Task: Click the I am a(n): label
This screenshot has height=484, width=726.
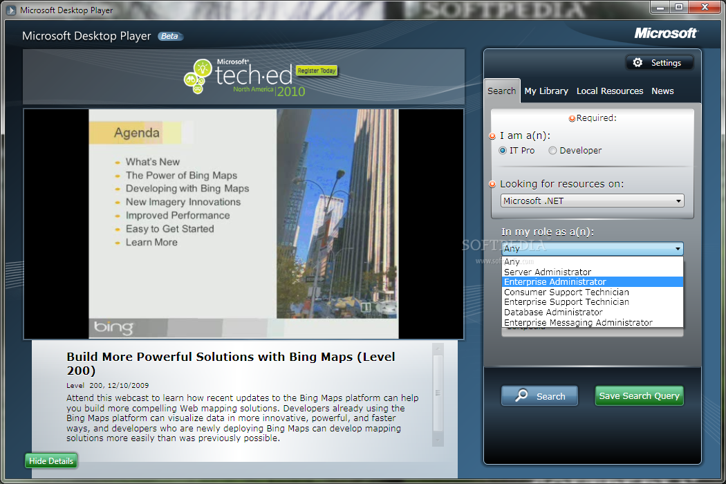Action: click(525, 136)
